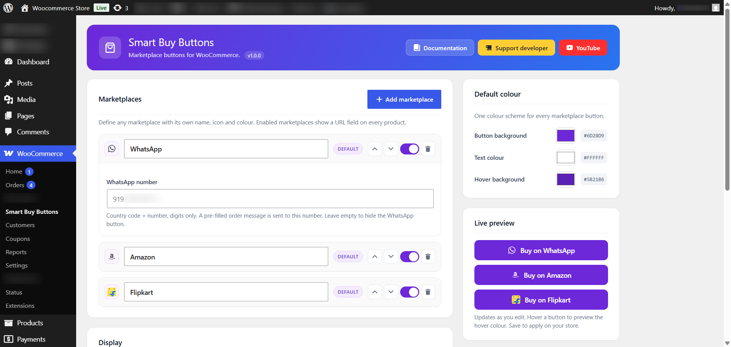The height and width of the screenshot is (347, 731).
Task: Open the Documentation button
Action: click(x=440, y=48)
